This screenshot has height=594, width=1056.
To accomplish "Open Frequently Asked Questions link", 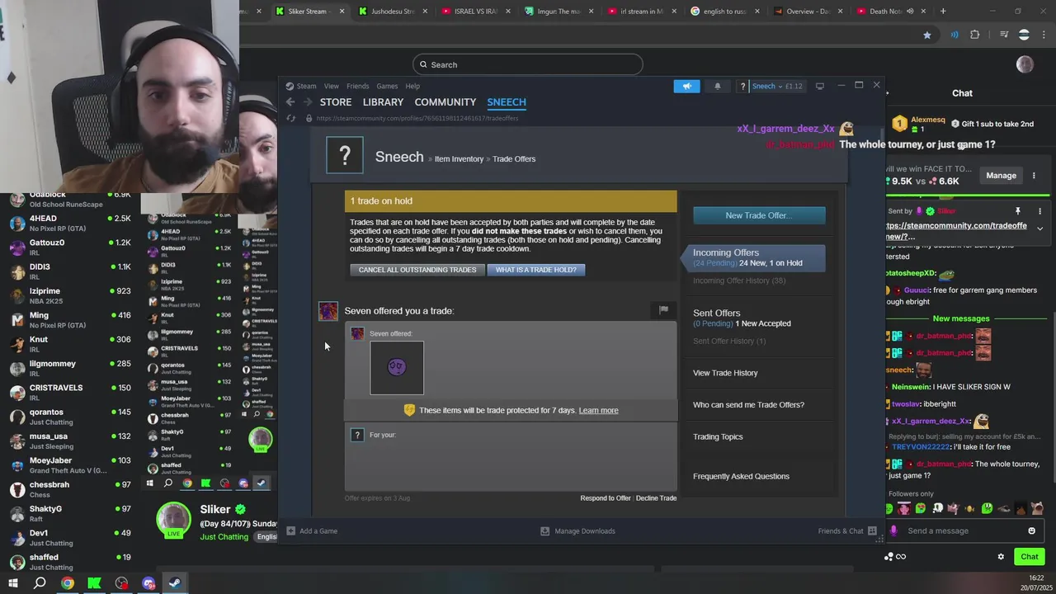I will tap(741, 476).
